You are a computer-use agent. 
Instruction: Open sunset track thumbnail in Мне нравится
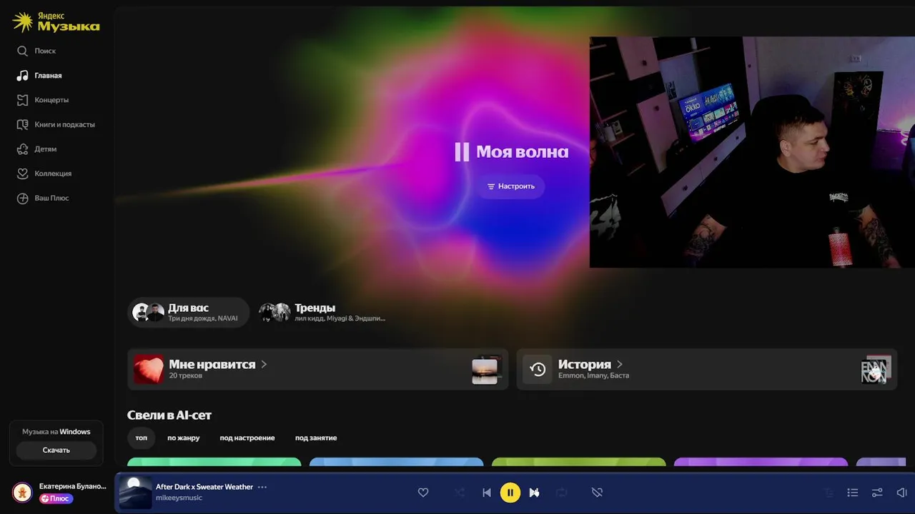coord(485,370)
